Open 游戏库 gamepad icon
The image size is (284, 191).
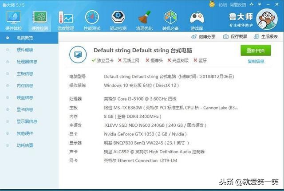click(x=197, y=18)
